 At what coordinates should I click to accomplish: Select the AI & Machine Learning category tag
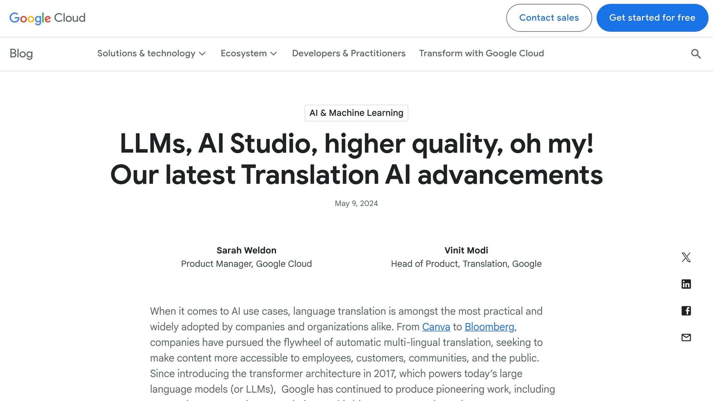[x=356, y=113]
